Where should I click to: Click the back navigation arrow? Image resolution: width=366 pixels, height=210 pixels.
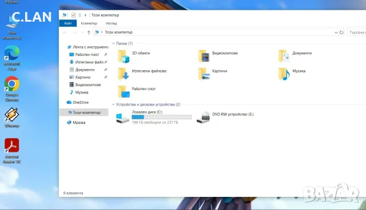(x=65, y=33)
